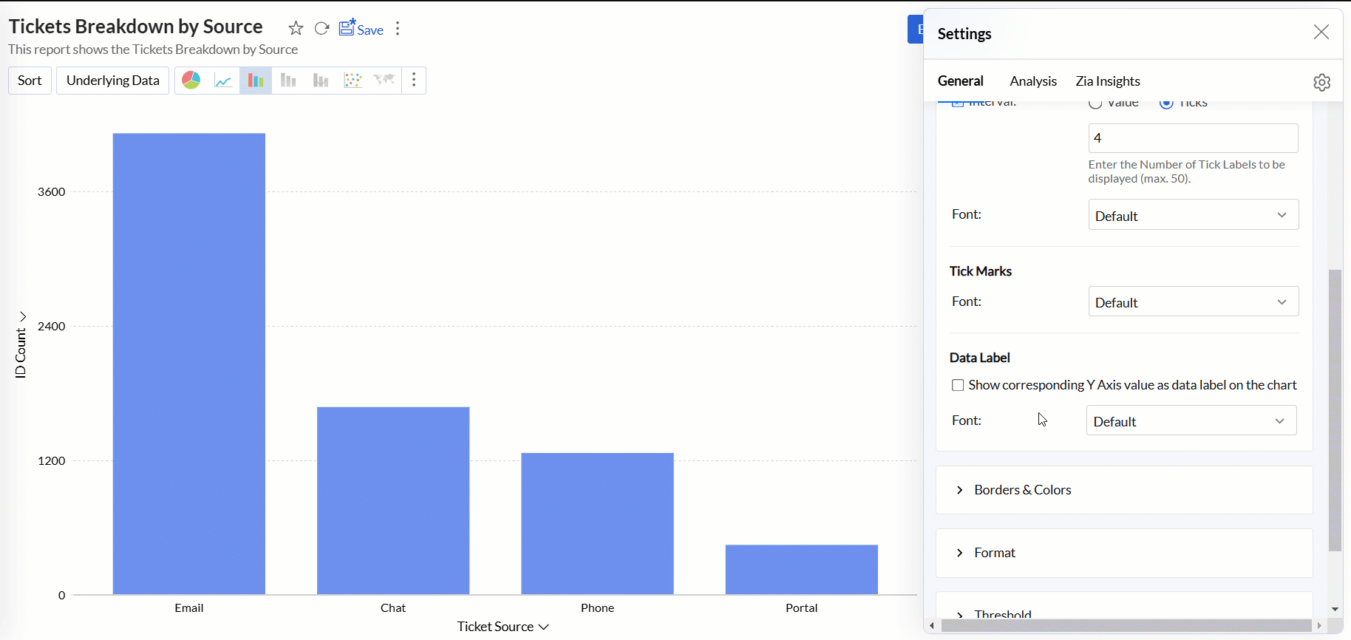1351x640 pixels.
Task: Click the tick labels number input field
Action: pos(1193,138)
